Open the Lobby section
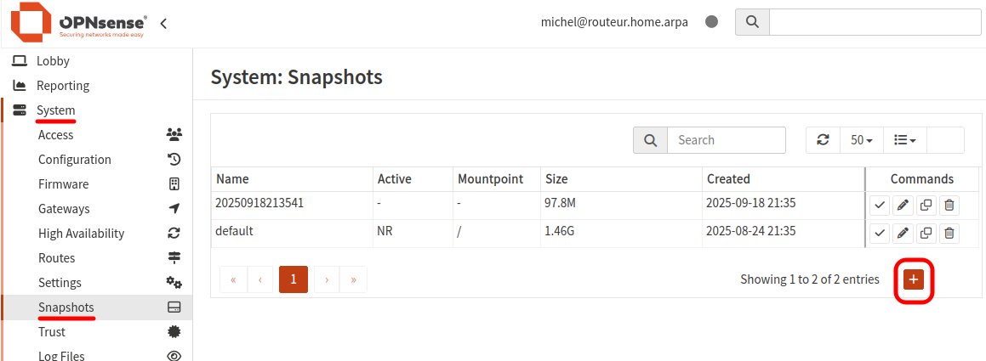The image size is (986, 361). (53, 61)
